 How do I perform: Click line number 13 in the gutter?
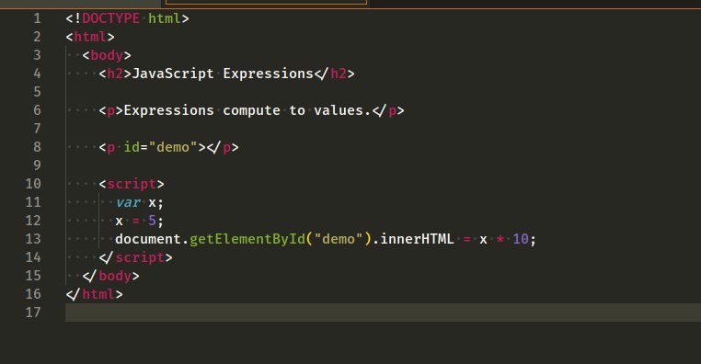[x=33, y=238]
